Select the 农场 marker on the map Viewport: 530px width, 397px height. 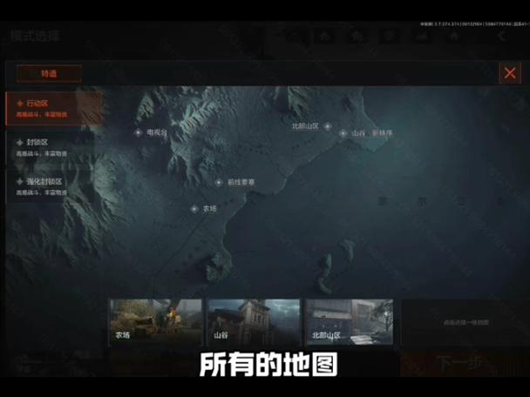click(194, 209)
